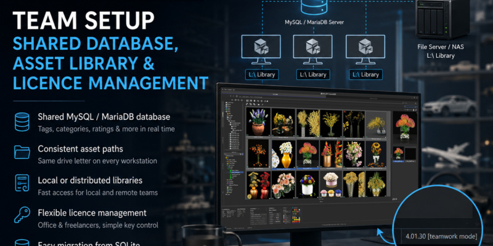
Task: Click the folder icon beside Consistent asset paths
Action: 22,151
